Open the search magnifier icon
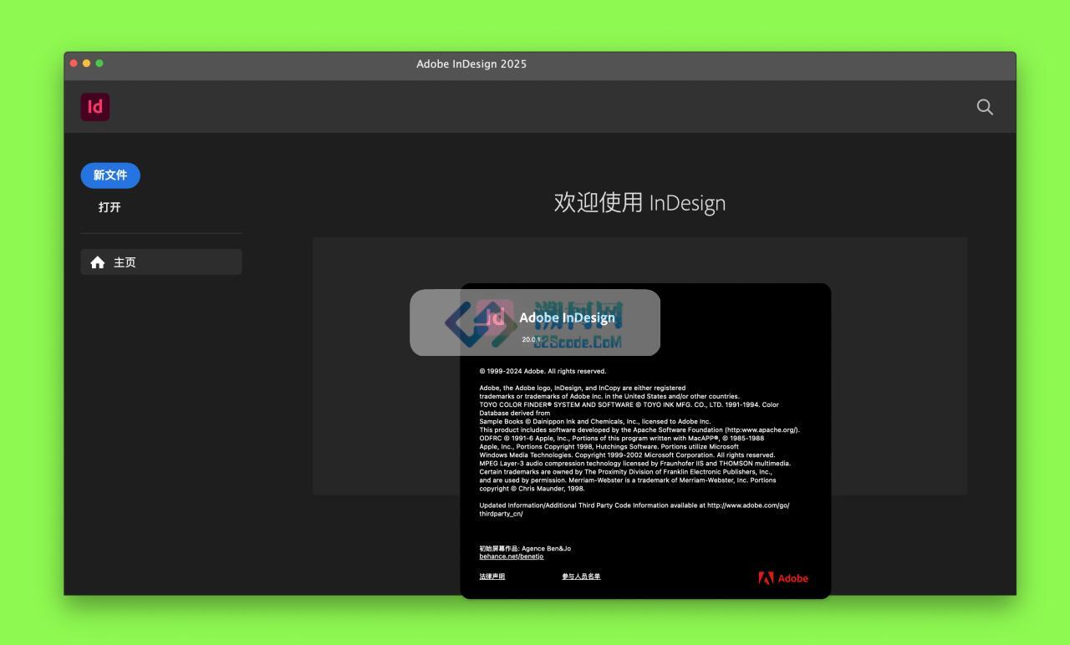The height and width of the screenshot is (645, 1070). pos(985,107)
